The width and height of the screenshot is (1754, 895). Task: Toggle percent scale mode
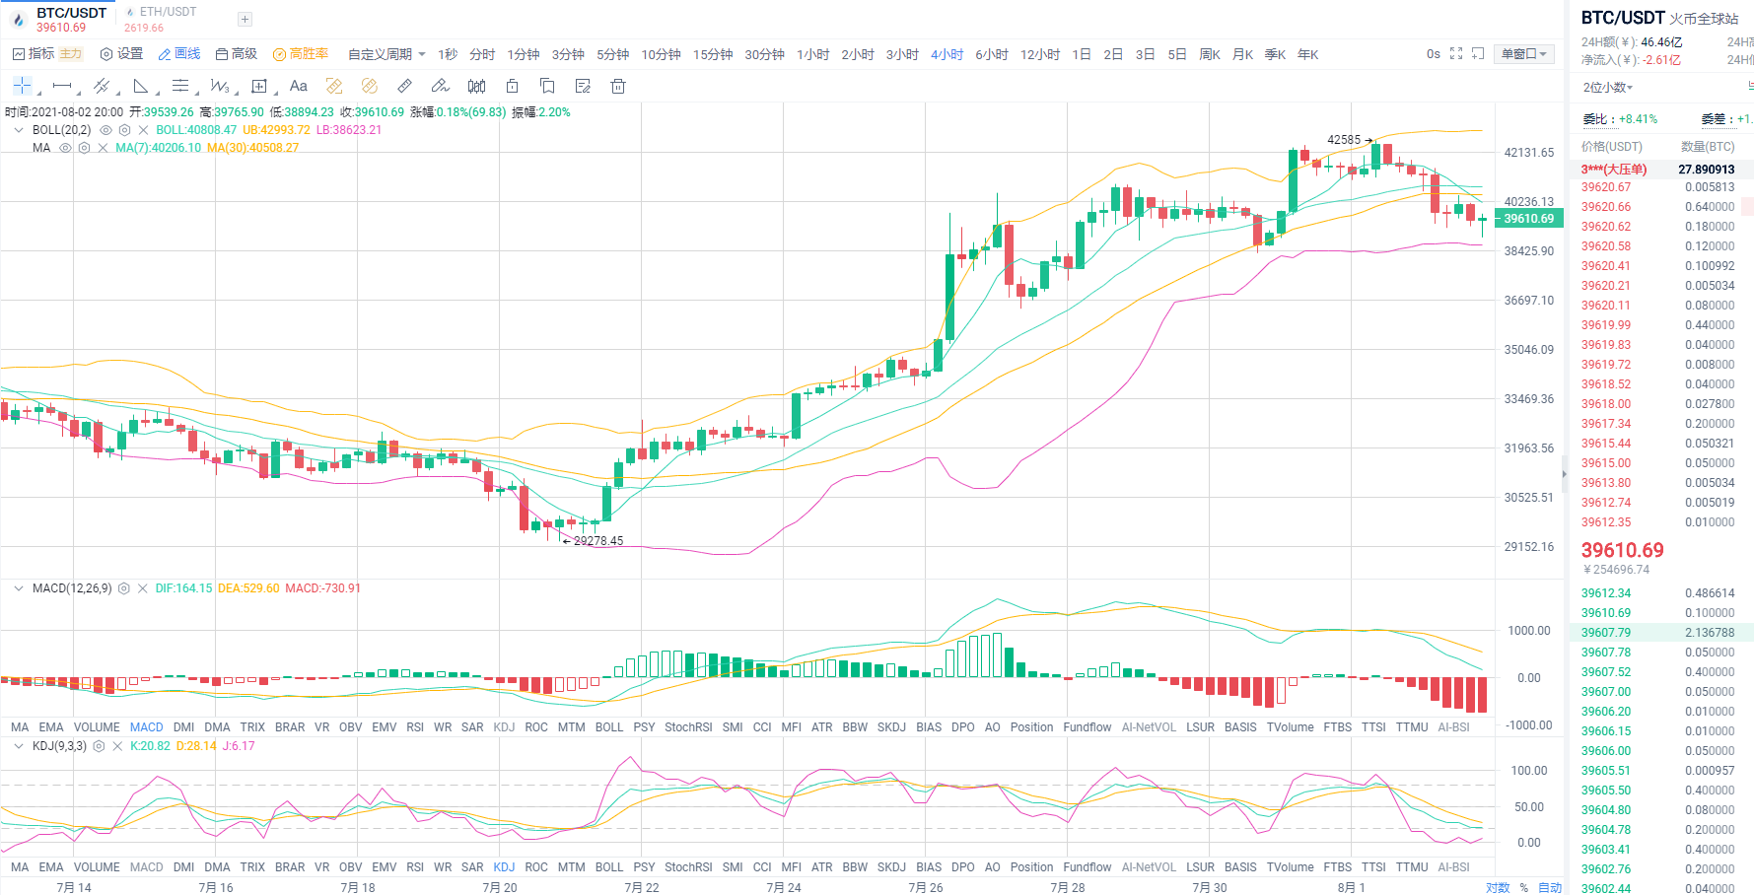click(x=1523, y=887)
